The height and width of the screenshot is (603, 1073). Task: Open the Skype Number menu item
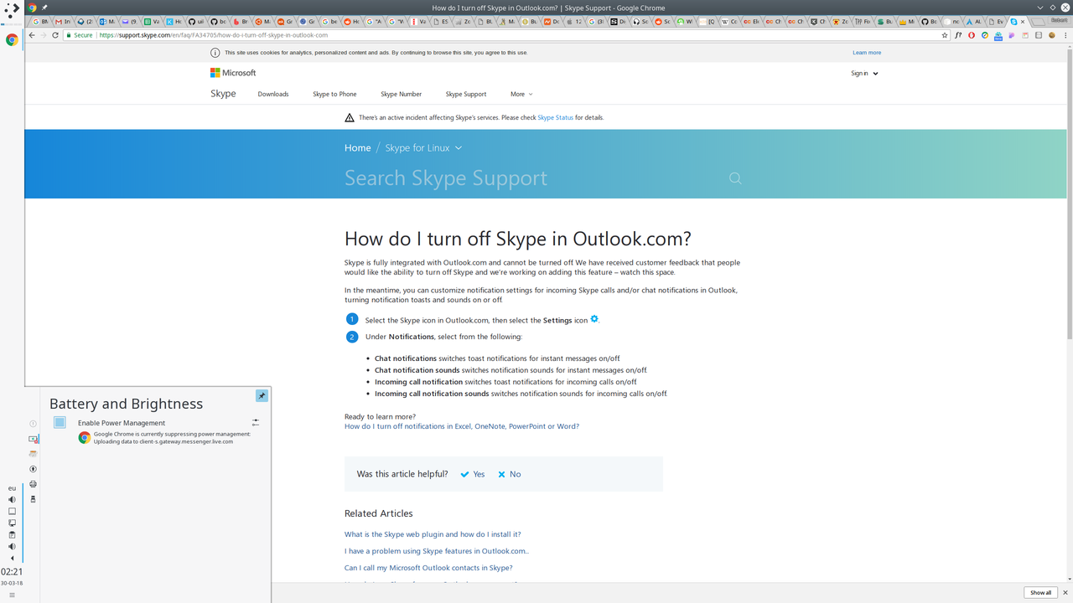401,94
